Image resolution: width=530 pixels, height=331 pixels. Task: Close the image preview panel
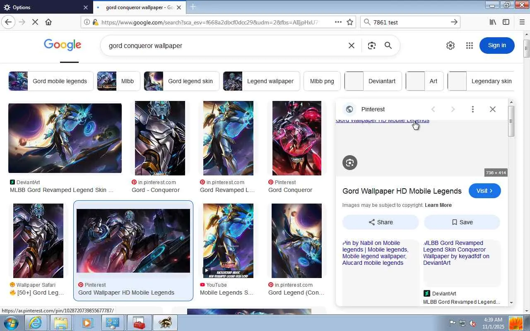[x=493, y=109]
